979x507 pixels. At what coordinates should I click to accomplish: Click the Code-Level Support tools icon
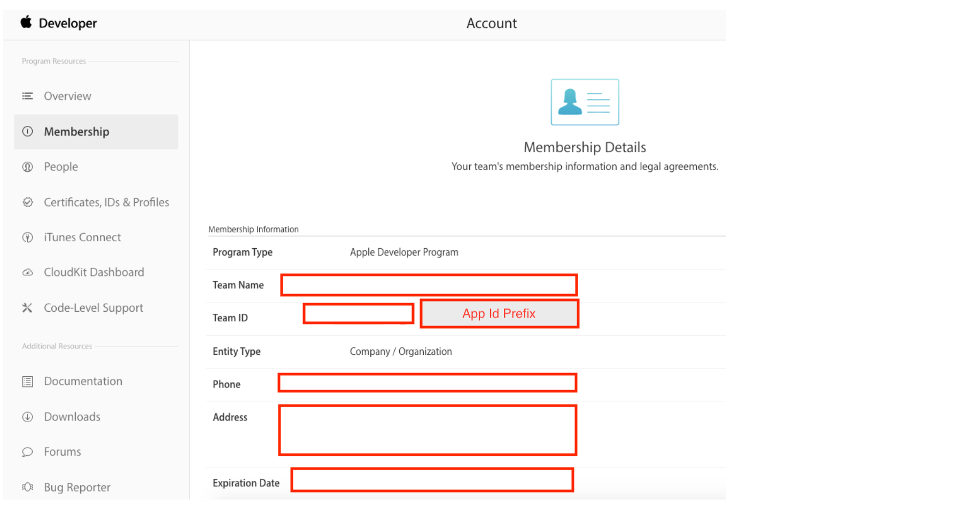(x=27, y=308)
